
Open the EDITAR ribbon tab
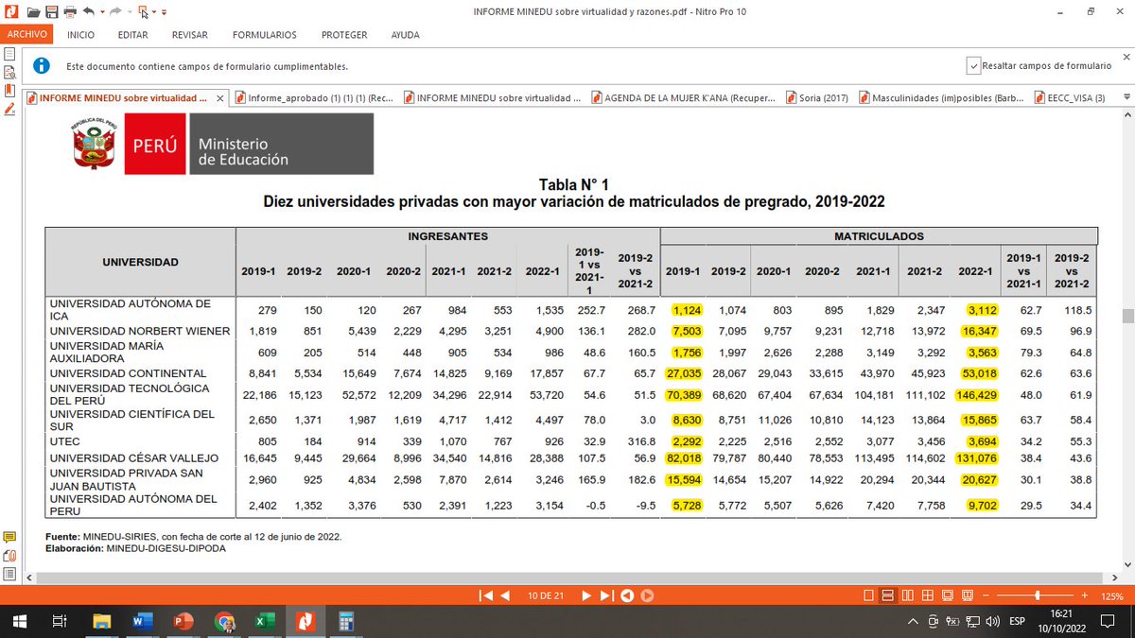[x=133, y=35]
